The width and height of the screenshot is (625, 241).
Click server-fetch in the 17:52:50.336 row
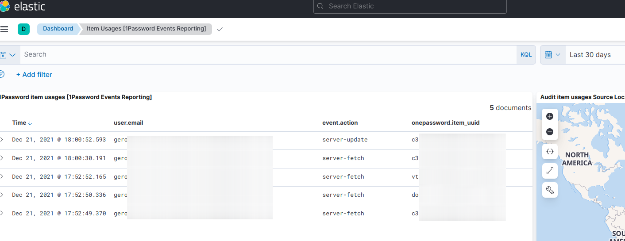pos(343,195)
